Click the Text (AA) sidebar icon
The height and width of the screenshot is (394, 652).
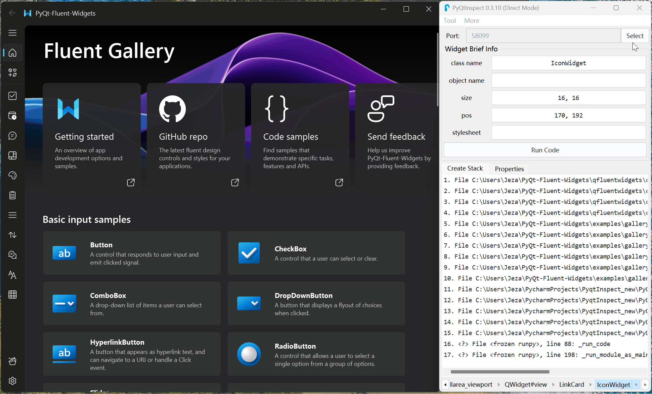click(x=13, y=275)
